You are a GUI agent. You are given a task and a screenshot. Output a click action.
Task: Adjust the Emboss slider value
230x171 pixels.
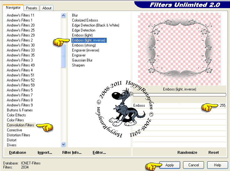tap(179, 105)
